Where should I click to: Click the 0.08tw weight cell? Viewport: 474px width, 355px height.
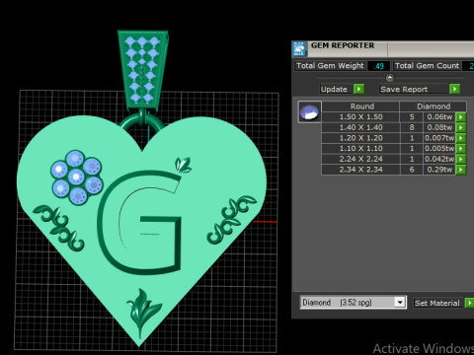pyautogui.click(x=439, y=127)
